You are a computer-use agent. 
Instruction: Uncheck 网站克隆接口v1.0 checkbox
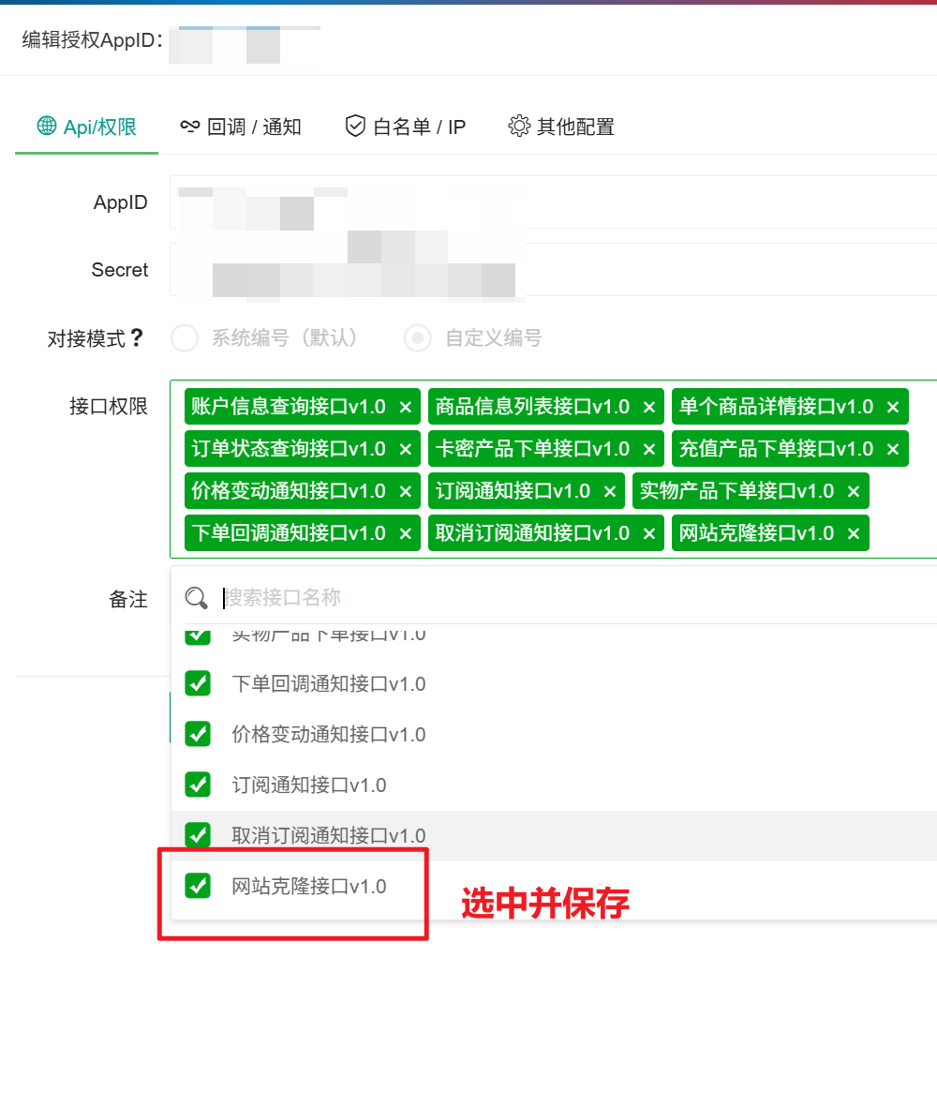tap(198, 885)
